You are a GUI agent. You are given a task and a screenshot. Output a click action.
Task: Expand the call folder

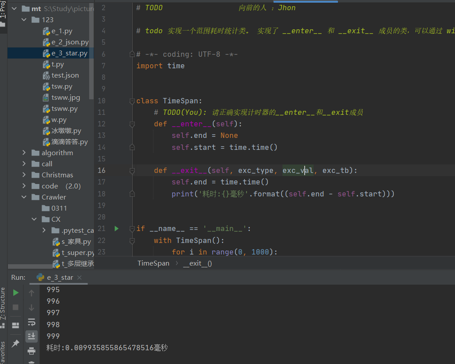(x=24, y=164)
